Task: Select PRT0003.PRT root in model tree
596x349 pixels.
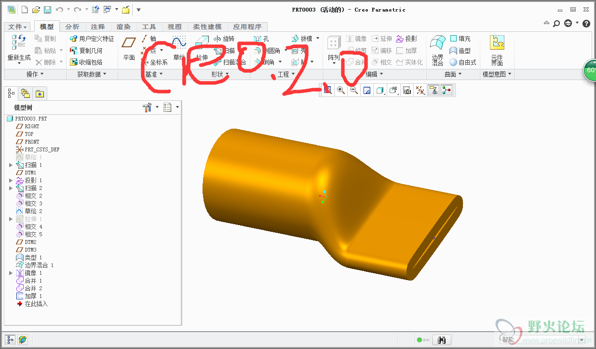Action: (x=27, y=119)
